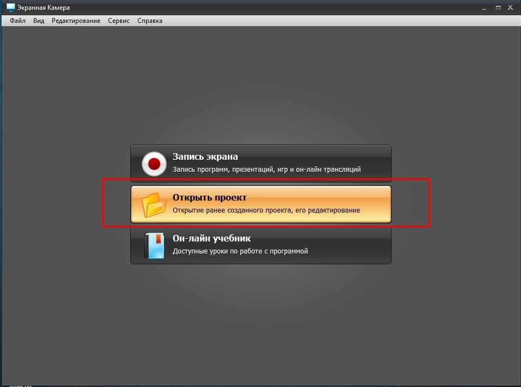The image size is (521, 387).
Task: Open the Вид menu
Action: [39, 21]
